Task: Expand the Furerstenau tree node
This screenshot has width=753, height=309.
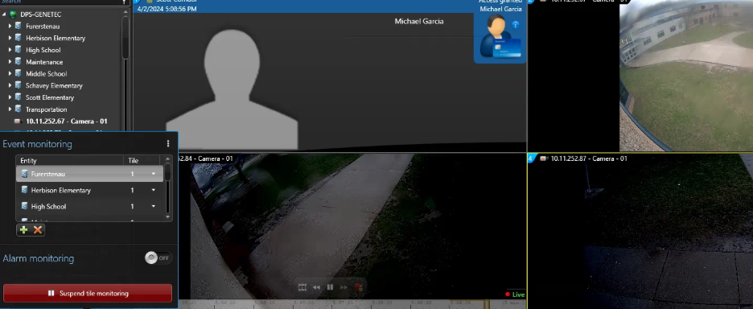Action: [x=10, y=26]
